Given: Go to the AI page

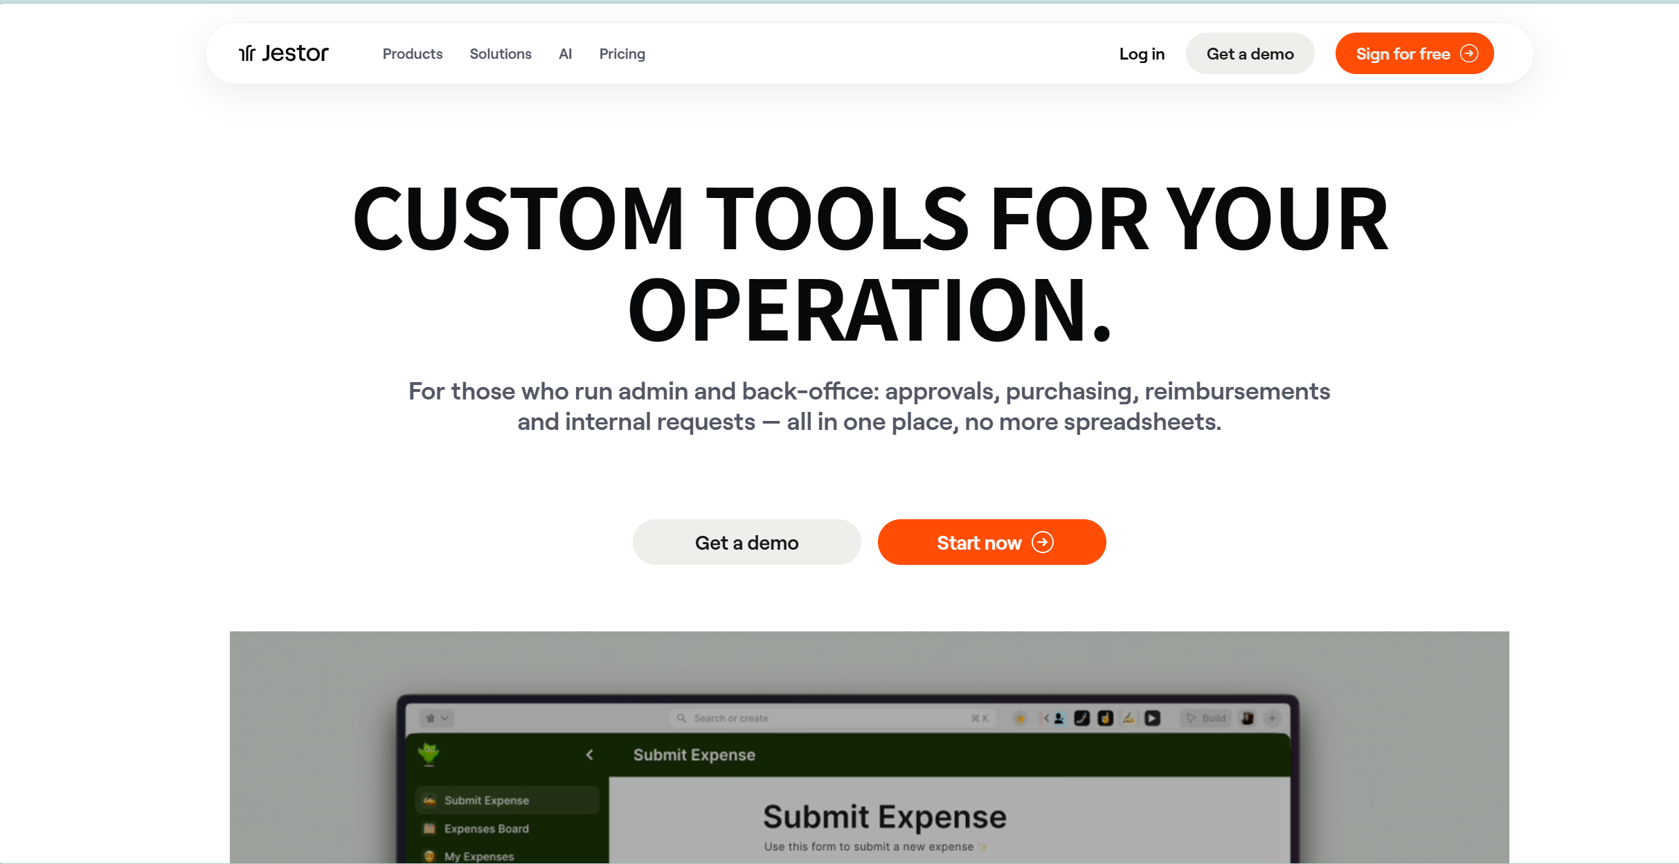Looking at the screenshot, I should (566, 53).
